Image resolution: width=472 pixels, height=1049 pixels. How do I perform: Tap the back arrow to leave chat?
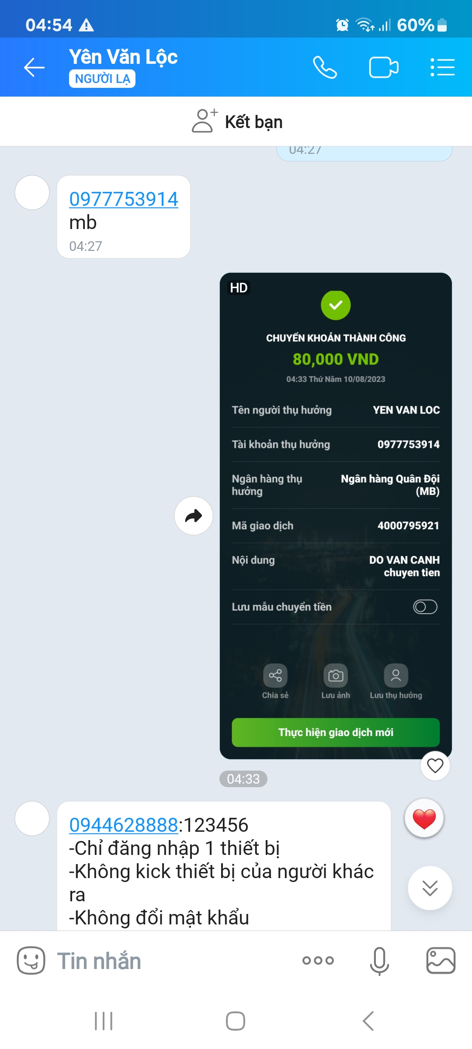pos(34,67)
